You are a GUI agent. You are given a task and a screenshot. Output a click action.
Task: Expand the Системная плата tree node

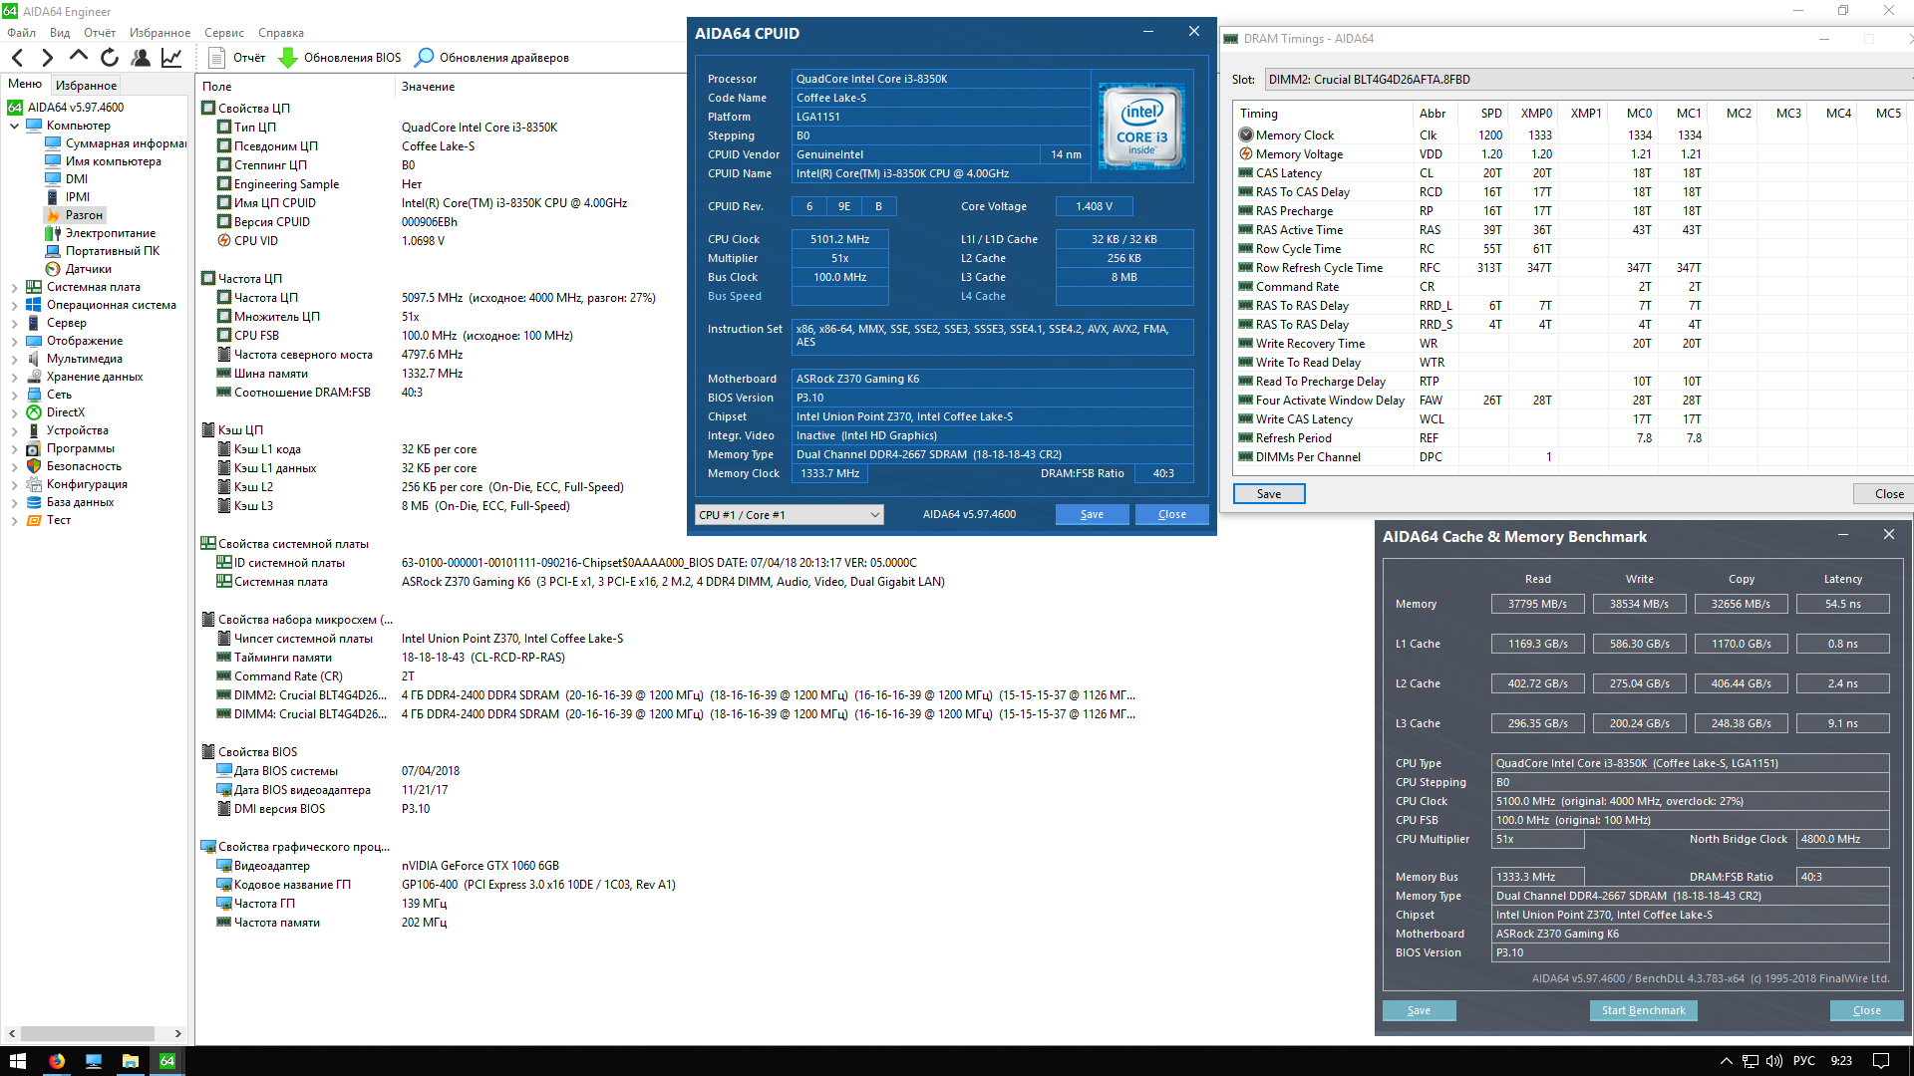(x=14, y=287)
